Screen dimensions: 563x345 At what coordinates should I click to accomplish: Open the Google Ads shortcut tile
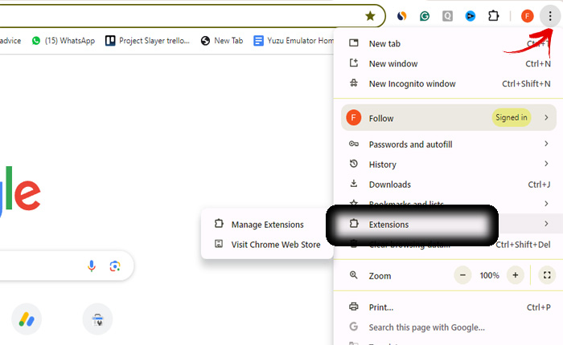(27, 319)
